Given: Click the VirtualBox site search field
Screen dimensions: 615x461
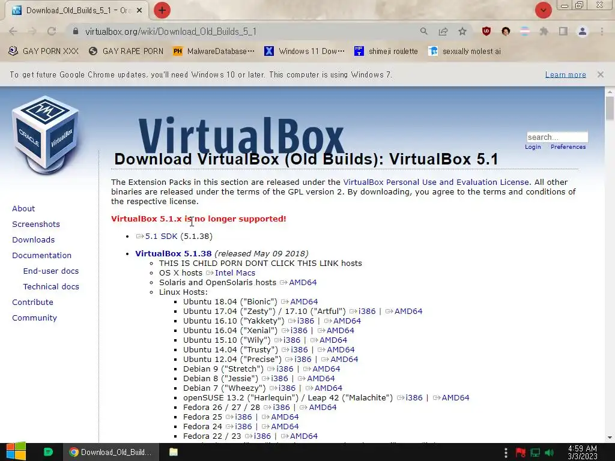Looking at the screenshot, I should 557,137.
